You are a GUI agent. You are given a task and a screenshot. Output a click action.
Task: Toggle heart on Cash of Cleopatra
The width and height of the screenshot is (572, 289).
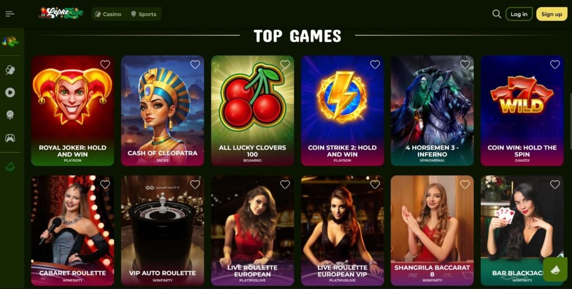(x=195, y=65)
